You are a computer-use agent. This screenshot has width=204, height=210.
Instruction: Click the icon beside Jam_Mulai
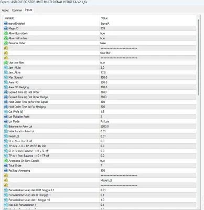tap(6, 68)
